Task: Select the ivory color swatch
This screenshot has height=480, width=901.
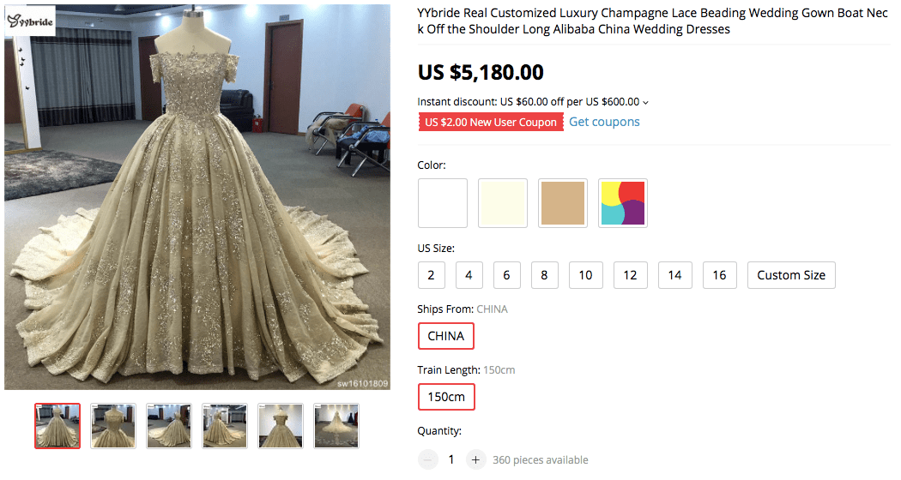Action: [x=503, y=203]
